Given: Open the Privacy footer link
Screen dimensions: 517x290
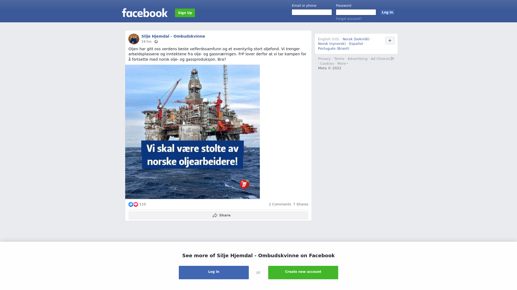Looking at the screenshot, I should point(324,59).
